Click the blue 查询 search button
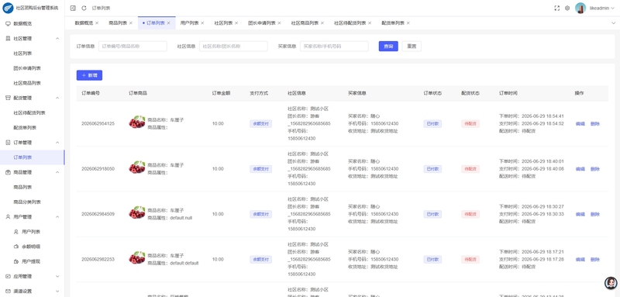The width and height of the screenshot is (620, 297). point(388,47)
